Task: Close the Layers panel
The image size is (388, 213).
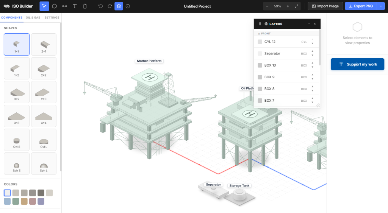Action: pyautogui.click(x=315, y=24)
